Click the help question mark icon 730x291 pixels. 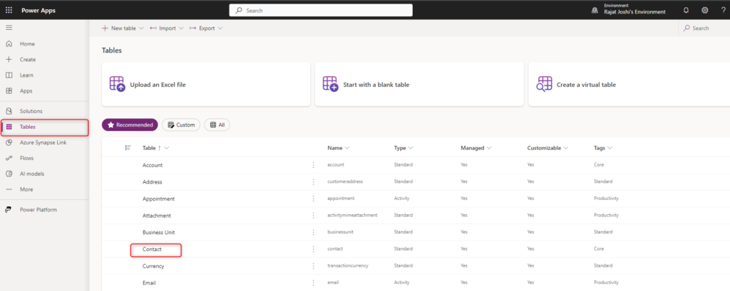pyautogui.click(x=723, y=10)
